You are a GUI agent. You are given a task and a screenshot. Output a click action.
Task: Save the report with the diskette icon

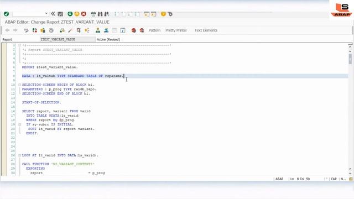[60, 14]
